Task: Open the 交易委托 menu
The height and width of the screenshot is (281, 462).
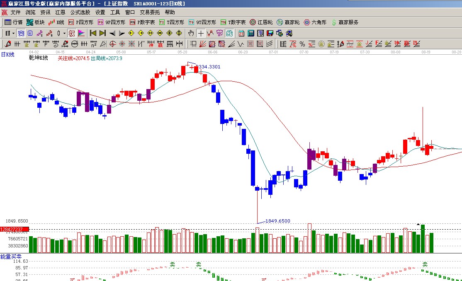Action: pyautogui.click(x=149, y=12)
